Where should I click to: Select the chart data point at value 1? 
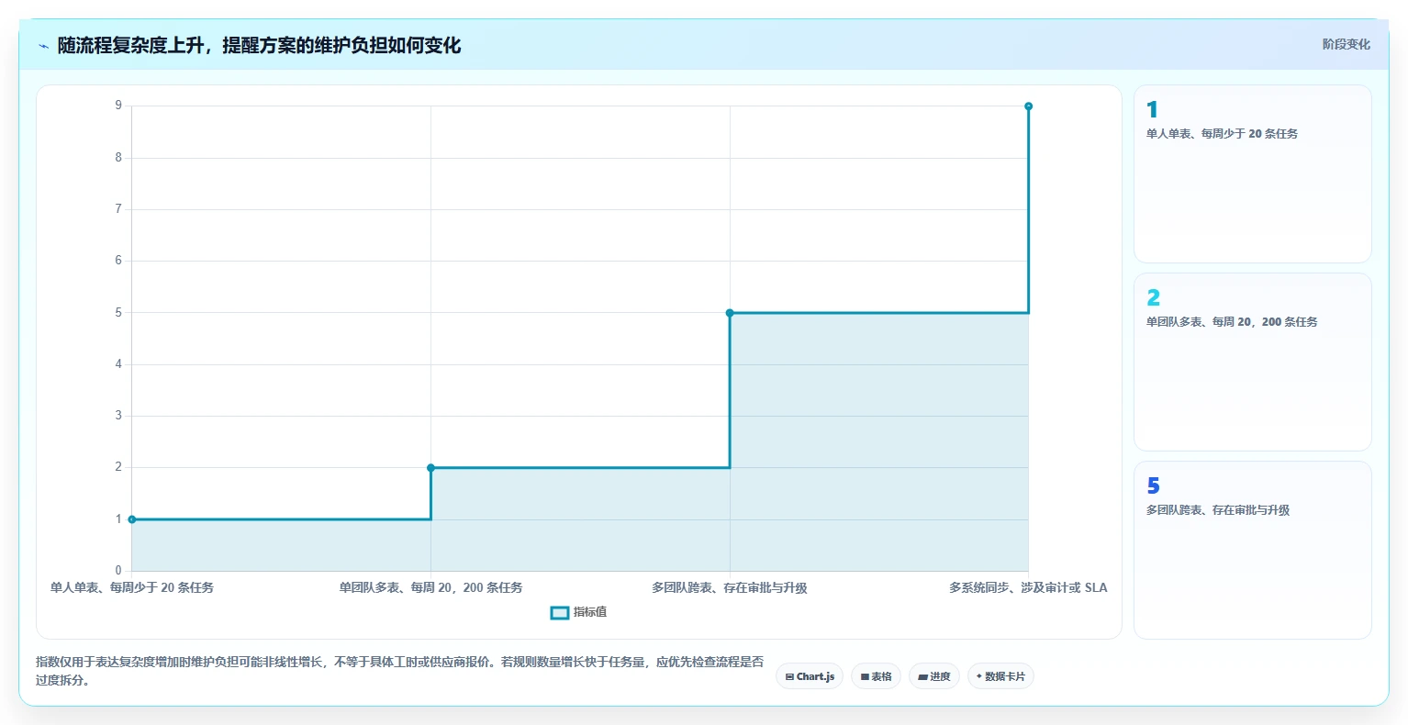coord(132,519)
